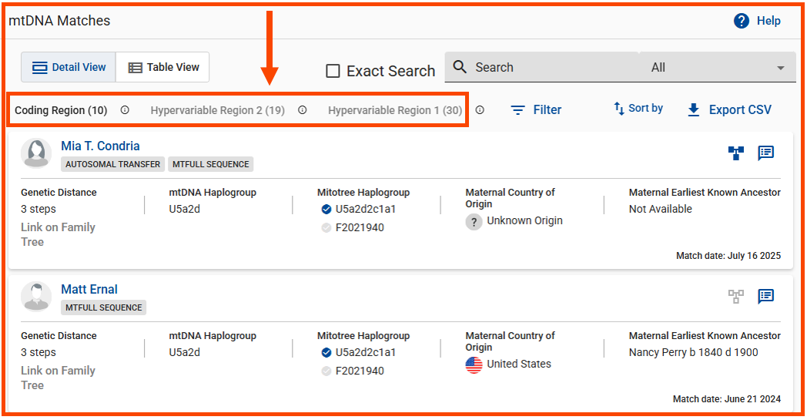Open notes icon for Matt Ernal
Viewport: 807px width, 420px height.
765,296
